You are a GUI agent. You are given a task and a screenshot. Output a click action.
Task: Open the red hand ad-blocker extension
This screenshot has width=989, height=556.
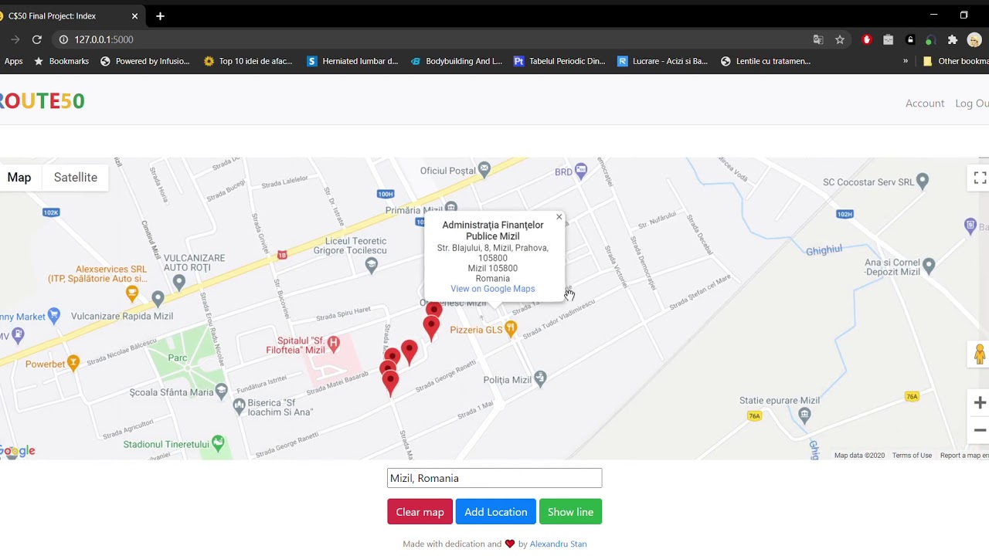tap(867, 39)
